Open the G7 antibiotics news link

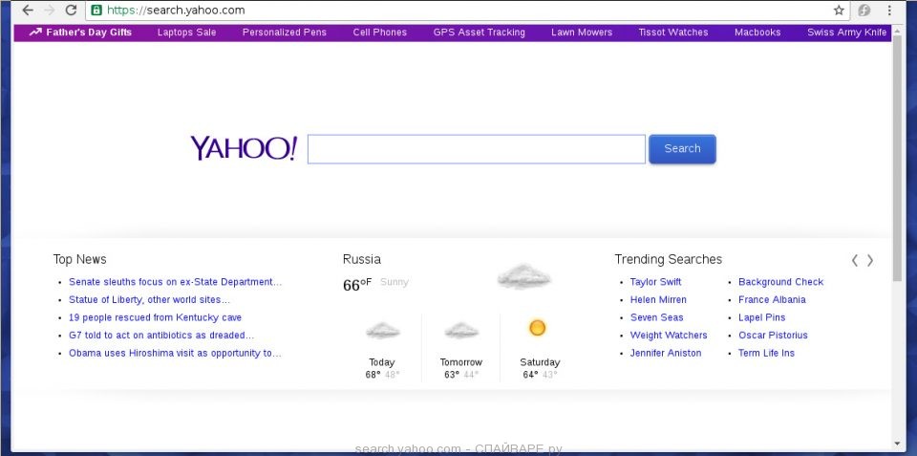click(161, 335)
